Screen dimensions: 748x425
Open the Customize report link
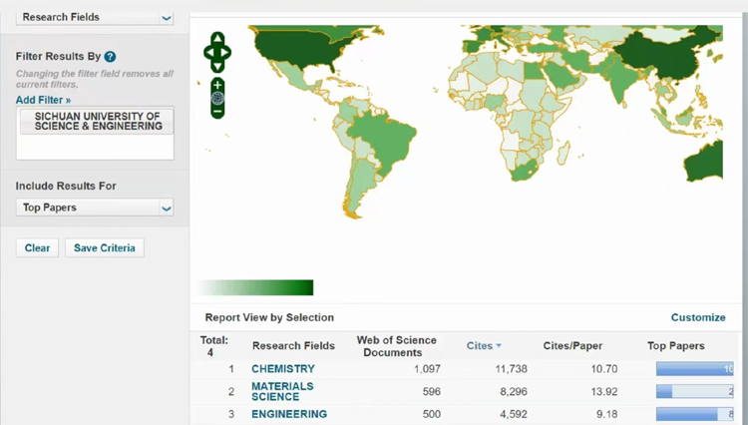tap(698, 317)
